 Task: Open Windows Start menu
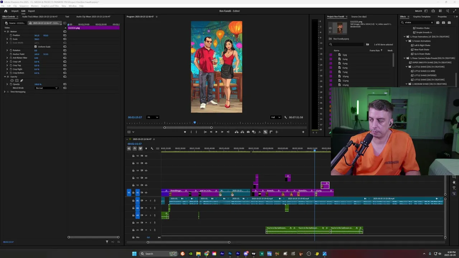pos(134,254)
